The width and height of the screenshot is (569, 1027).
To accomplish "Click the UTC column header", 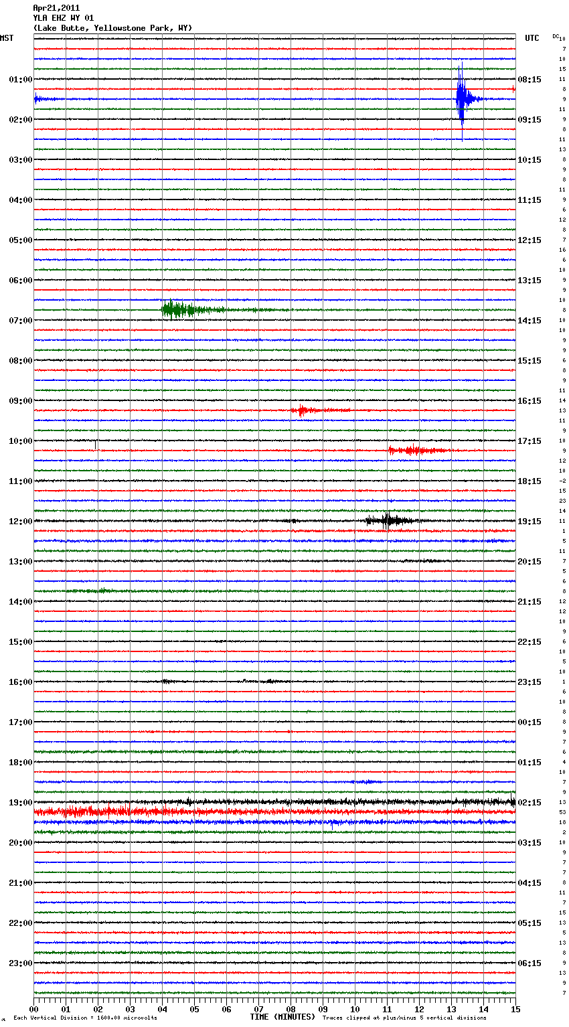I will point(532,38).
